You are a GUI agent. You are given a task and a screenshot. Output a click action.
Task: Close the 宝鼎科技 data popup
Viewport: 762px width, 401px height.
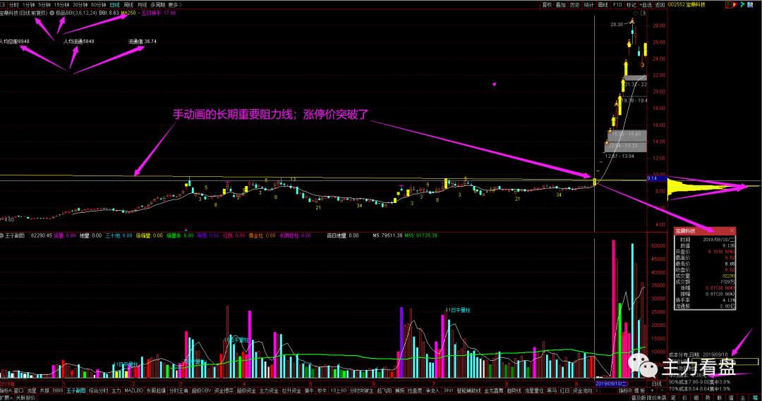coord(732,230)
